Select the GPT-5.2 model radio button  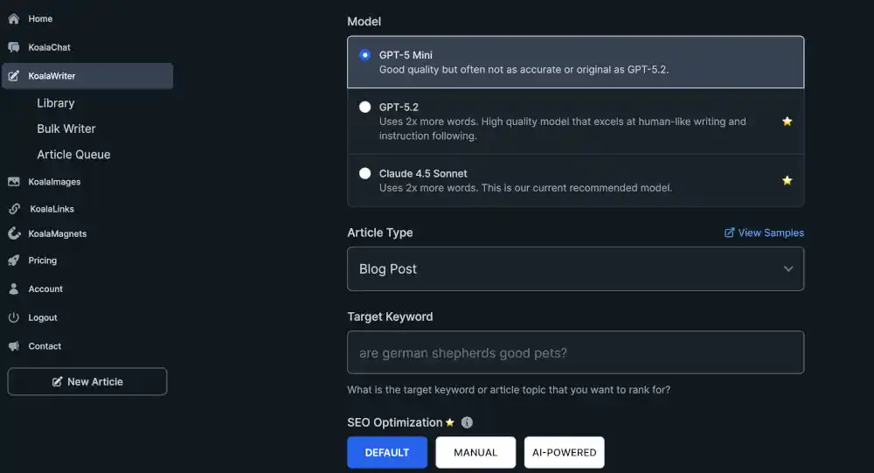(x=364, y=107)
